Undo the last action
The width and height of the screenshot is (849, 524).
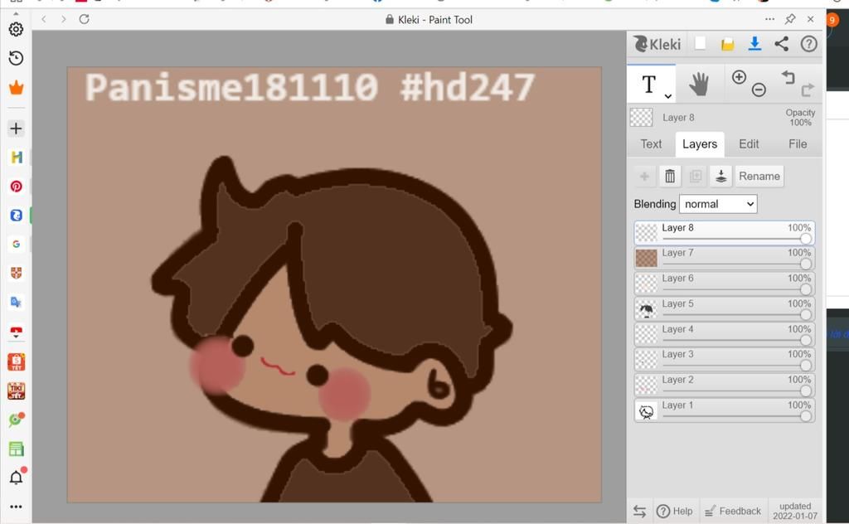pyautogui.click(x=788, y=78)
